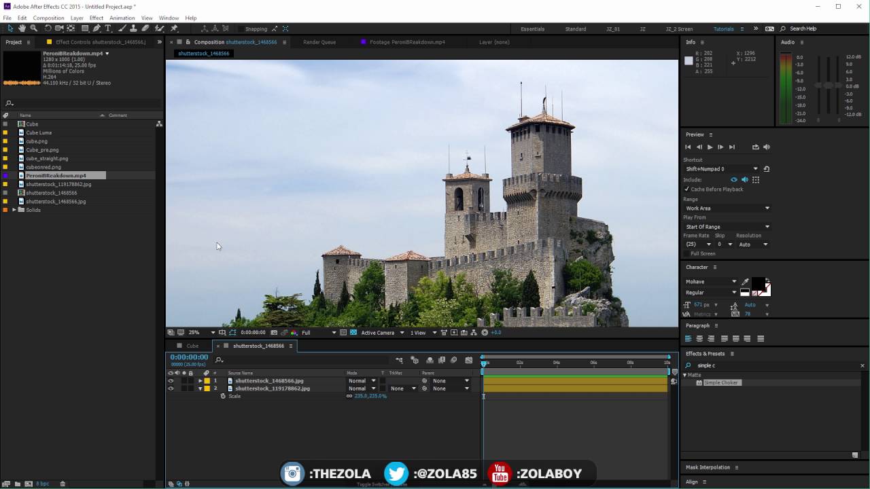870x489 pixels.
Task: Click the Composition Mini-Flowchart icon in timeline
Action: tap(399, 360)
